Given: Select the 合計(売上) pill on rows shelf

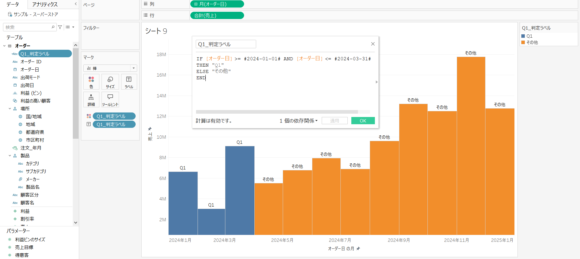Looking at the screenshot, I should click(217, 15).
